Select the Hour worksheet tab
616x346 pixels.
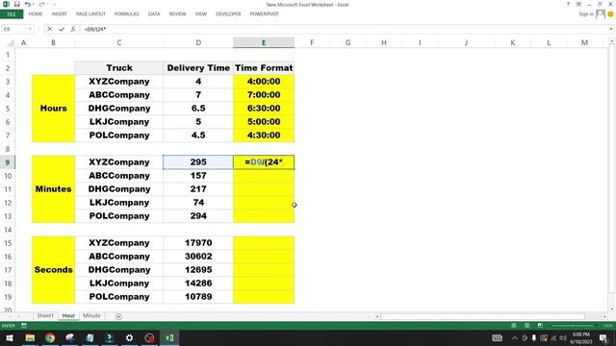(68, 316)
